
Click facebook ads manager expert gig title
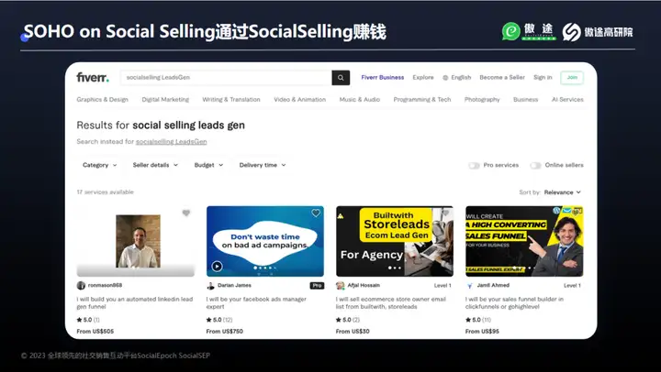coord(256,303)
